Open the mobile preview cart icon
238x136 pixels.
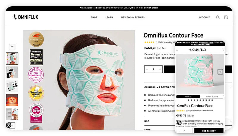(x=223, y=50)
